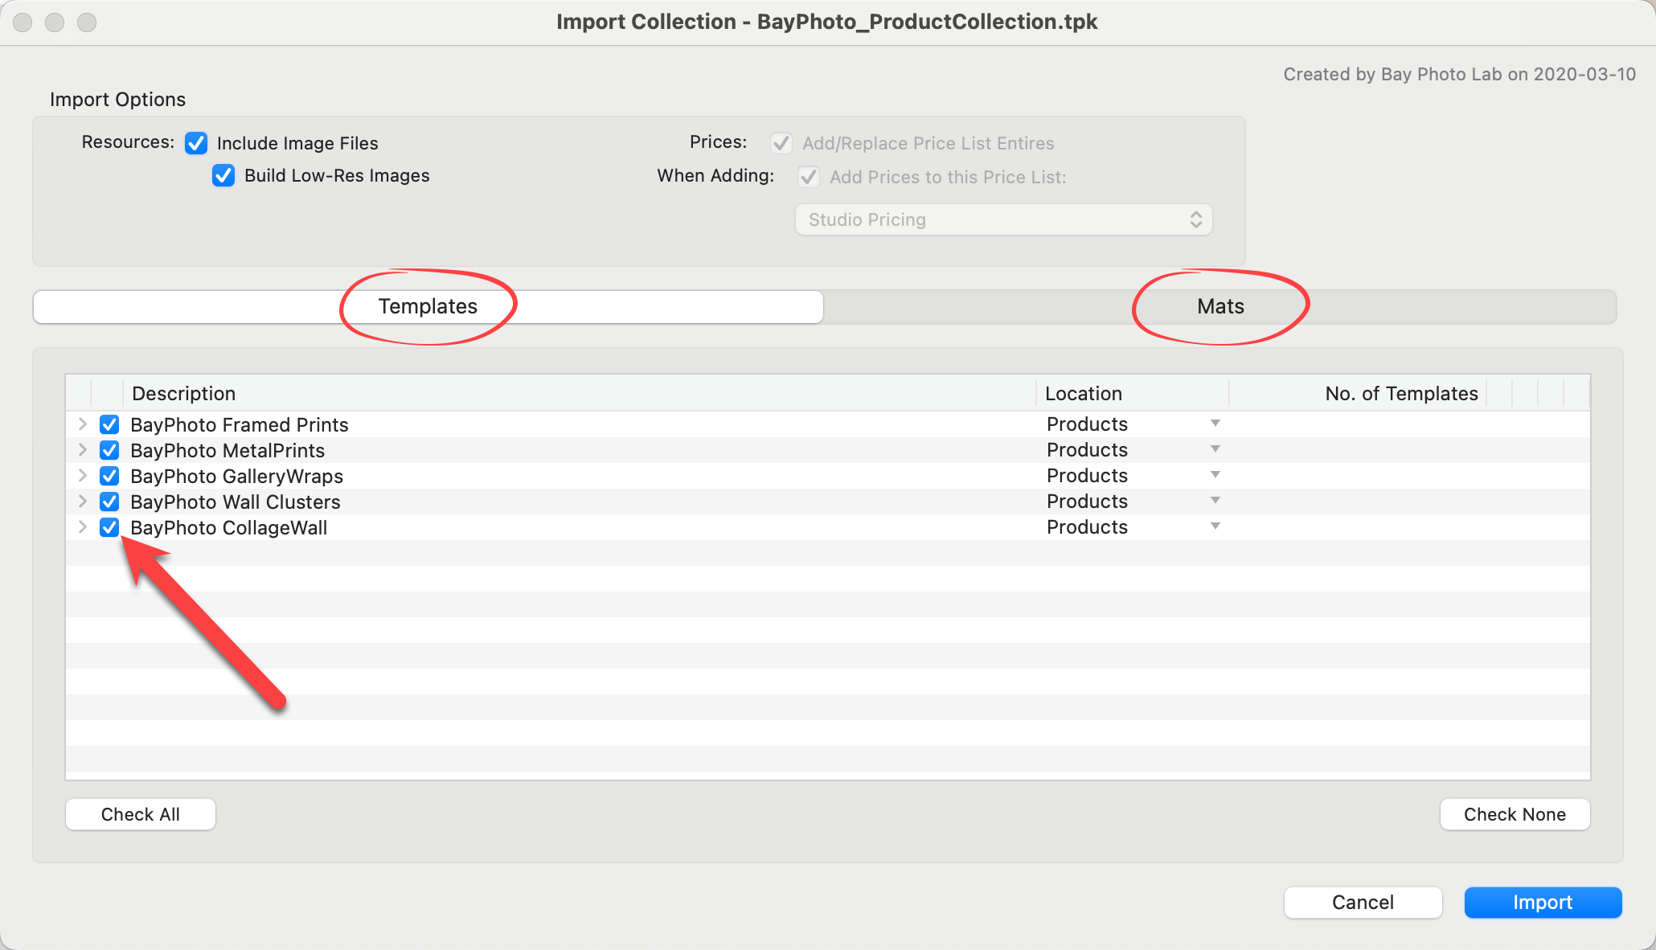Uncheck BayPhoto MetalPrints checkbox
This screenshot has height=950, width=1656.
click(109, 450)
